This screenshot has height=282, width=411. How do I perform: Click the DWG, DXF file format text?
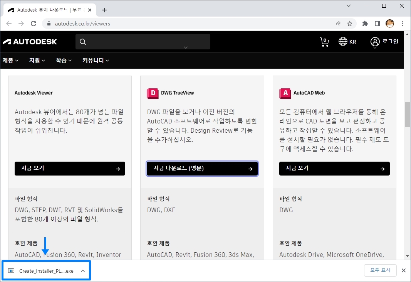[161, 210]
